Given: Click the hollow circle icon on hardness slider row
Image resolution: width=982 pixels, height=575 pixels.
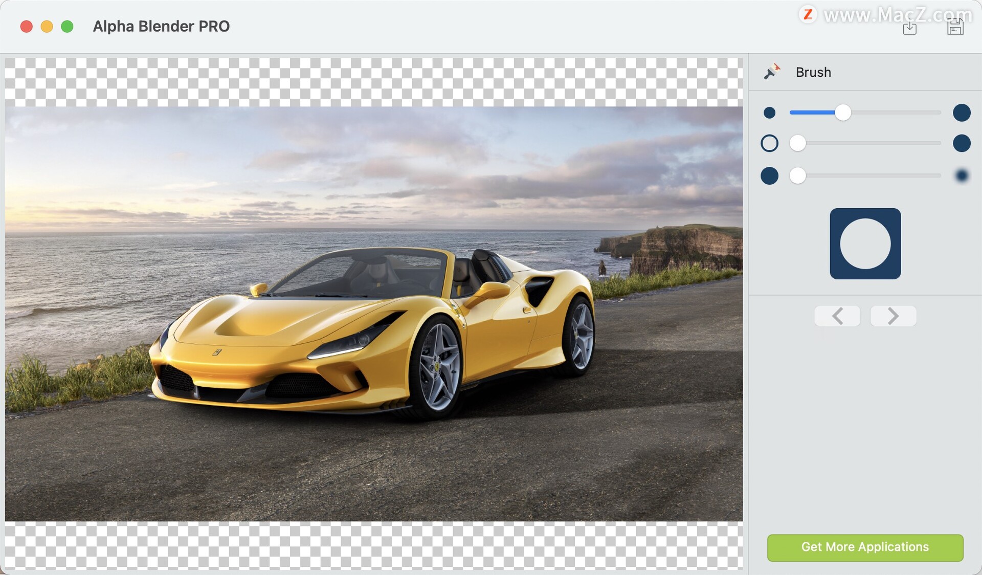Looking at the screenshot, I should [x=769, y=143].
